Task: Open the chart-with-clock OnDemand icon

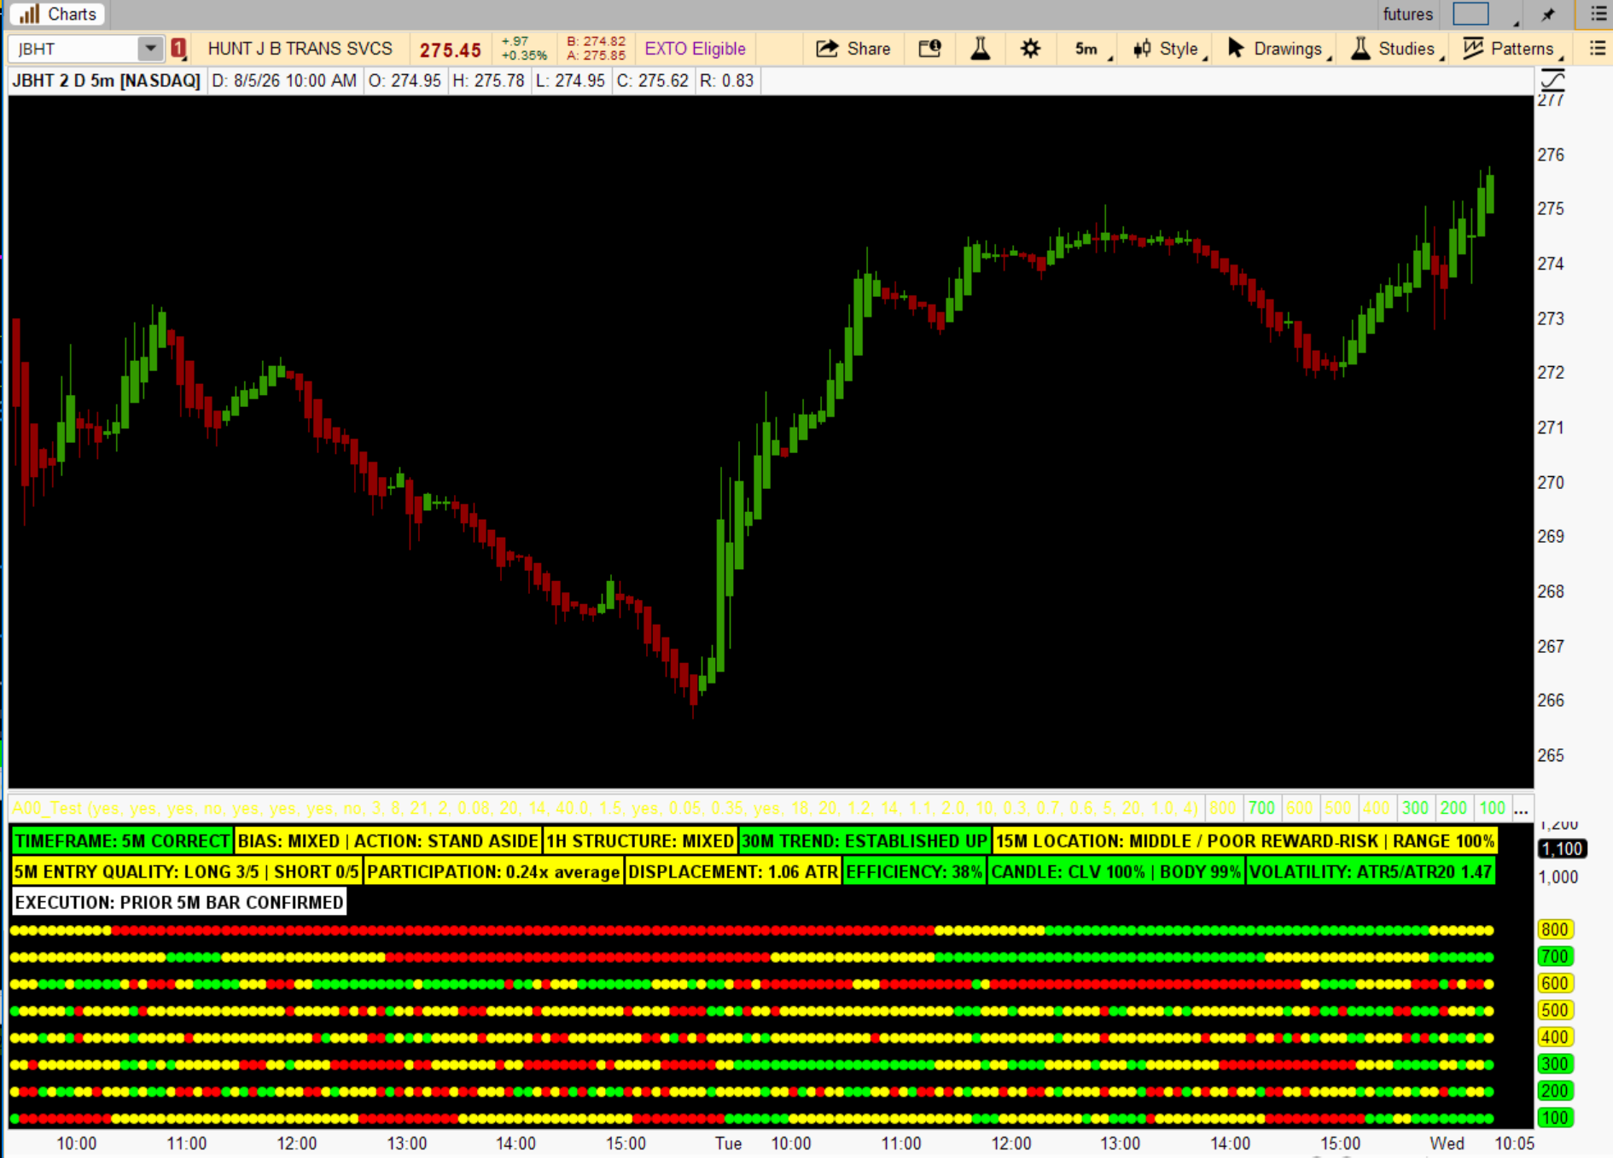Action: point(929,49)
